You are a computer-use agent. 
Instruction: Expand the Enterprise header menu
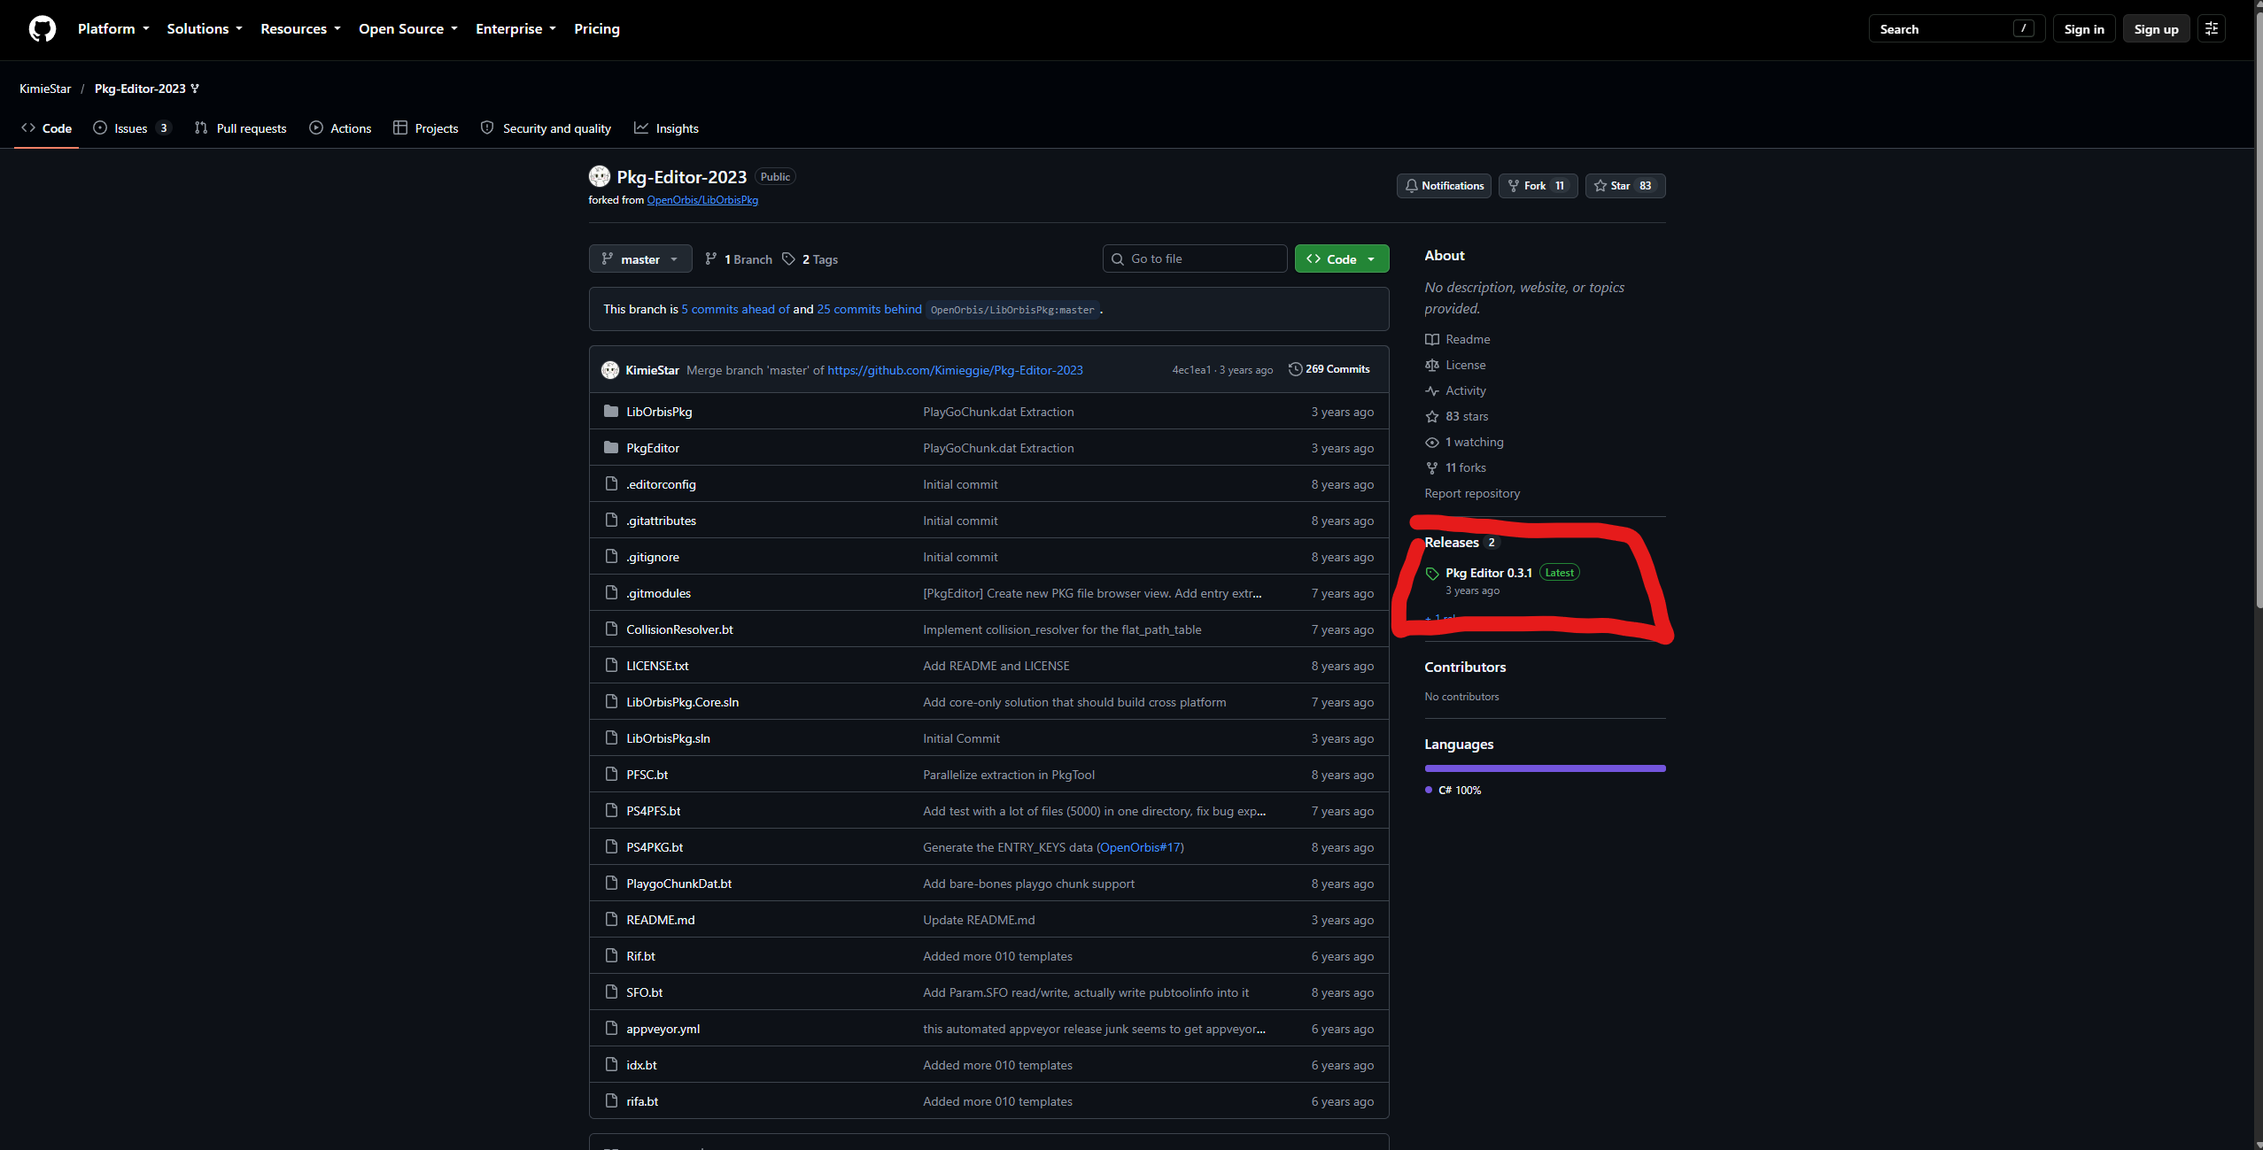point(516,29)
